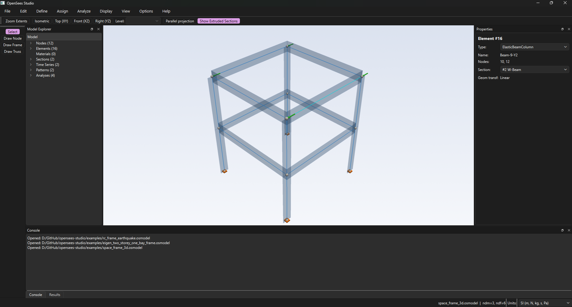This screenshot has width=572, height=307.
Task: Click the orange support at the front column base
Action: coord(287,220)
